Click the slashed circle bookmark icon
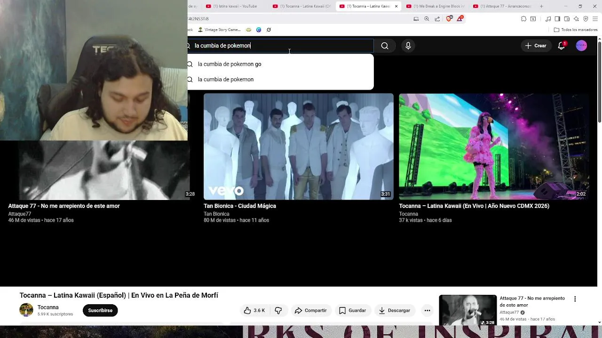This screenshot has height=338, width=602. [269, 30]
